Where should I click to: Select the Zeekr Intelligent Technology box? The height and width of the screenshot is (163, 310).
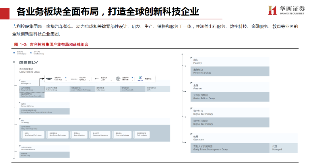pos(82,89)
